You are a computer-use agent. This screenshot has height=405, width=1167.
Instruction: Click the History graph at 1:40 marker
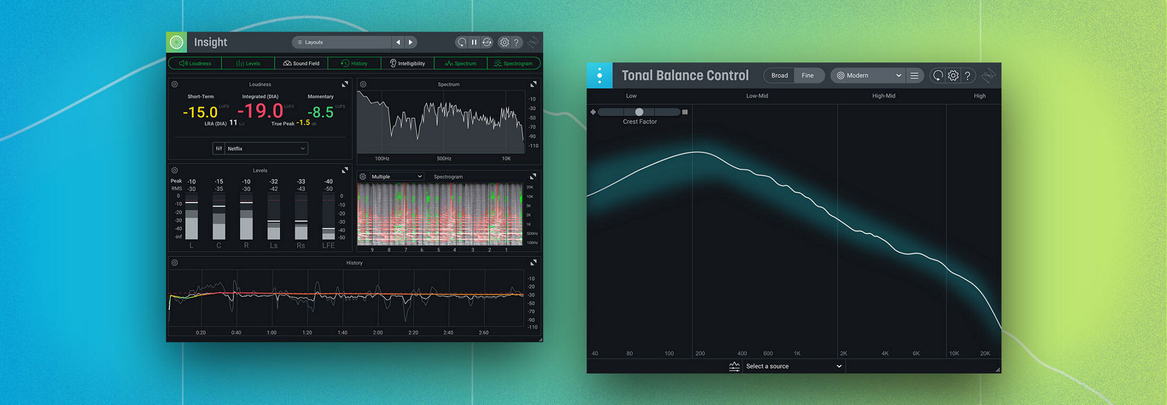pyautogui.click(x=343, y=298)
